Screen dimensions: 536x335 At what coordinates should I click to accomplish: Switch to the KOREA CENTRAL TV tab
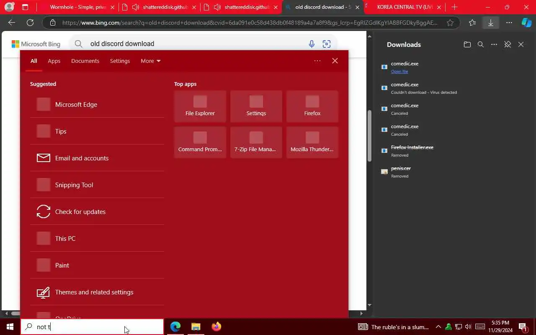point(404,7)
